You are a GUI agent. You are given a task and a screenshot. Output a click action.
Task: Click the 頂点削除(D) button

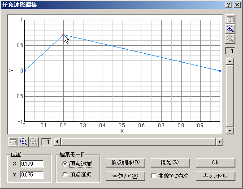(x=126, y=163)
